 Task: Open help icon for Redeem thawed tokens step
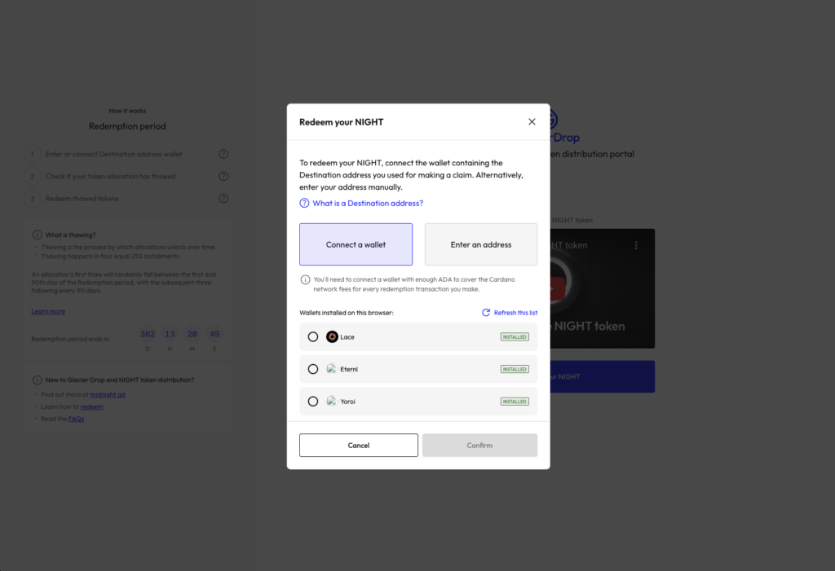coord(223,199)
